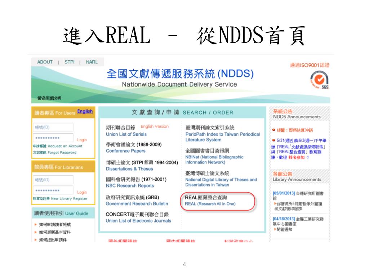Click the SGS ISO9001 certification badge
The width and height of the screenshot is (369, 277).
[x=319, y=80]
